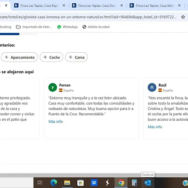
Task: Toggle the Cama filter chip
Action: [76, 57]
